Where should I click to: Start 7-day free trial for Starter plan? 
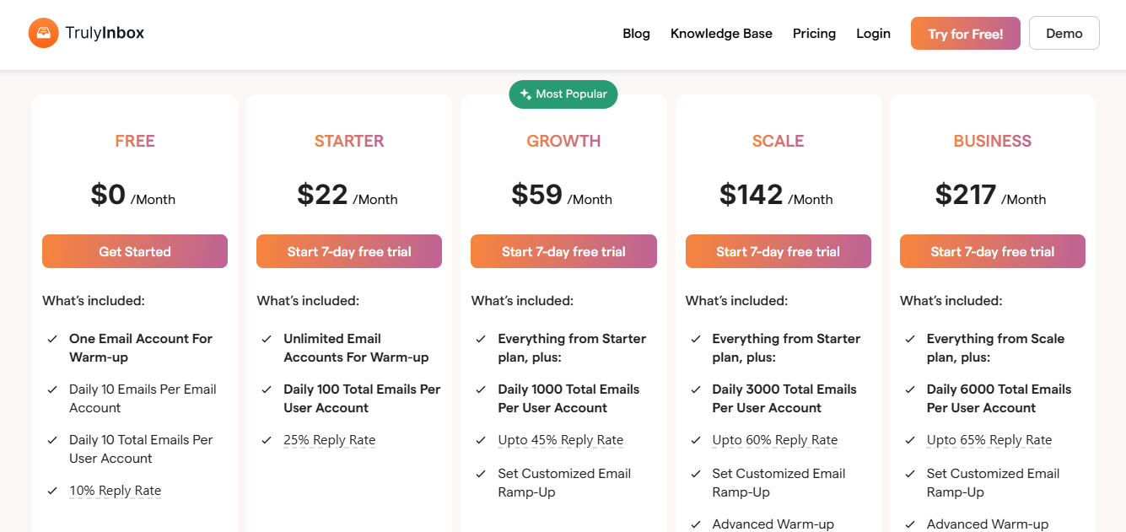pyautogui.click(x=348, y=251)
